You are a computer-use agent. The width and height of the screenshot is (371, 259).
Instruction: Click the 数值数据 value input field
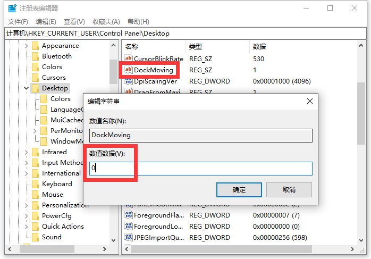pyautogui.click(x=200, y=169)
